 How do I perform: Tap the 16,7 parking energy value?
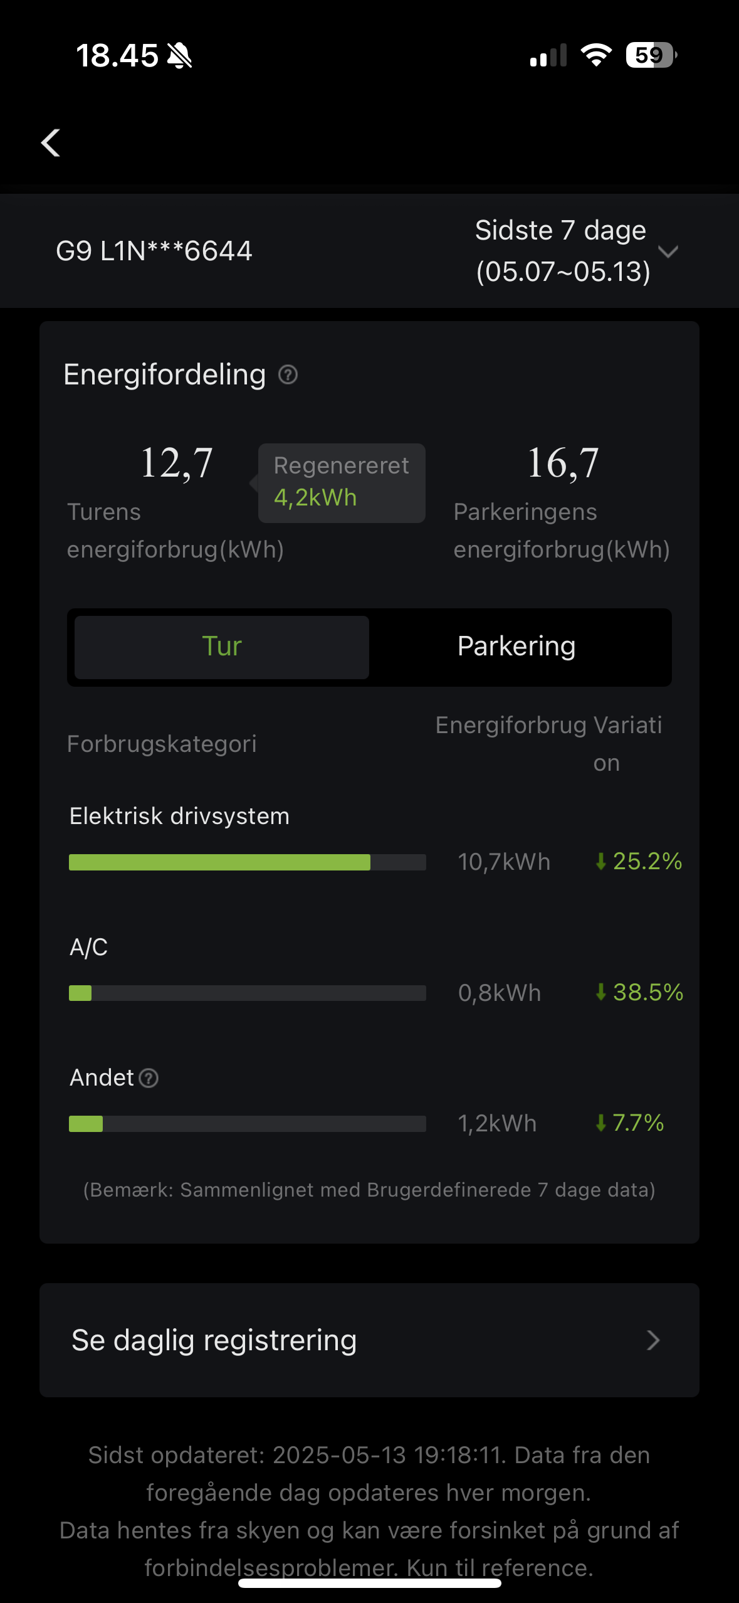563,463
